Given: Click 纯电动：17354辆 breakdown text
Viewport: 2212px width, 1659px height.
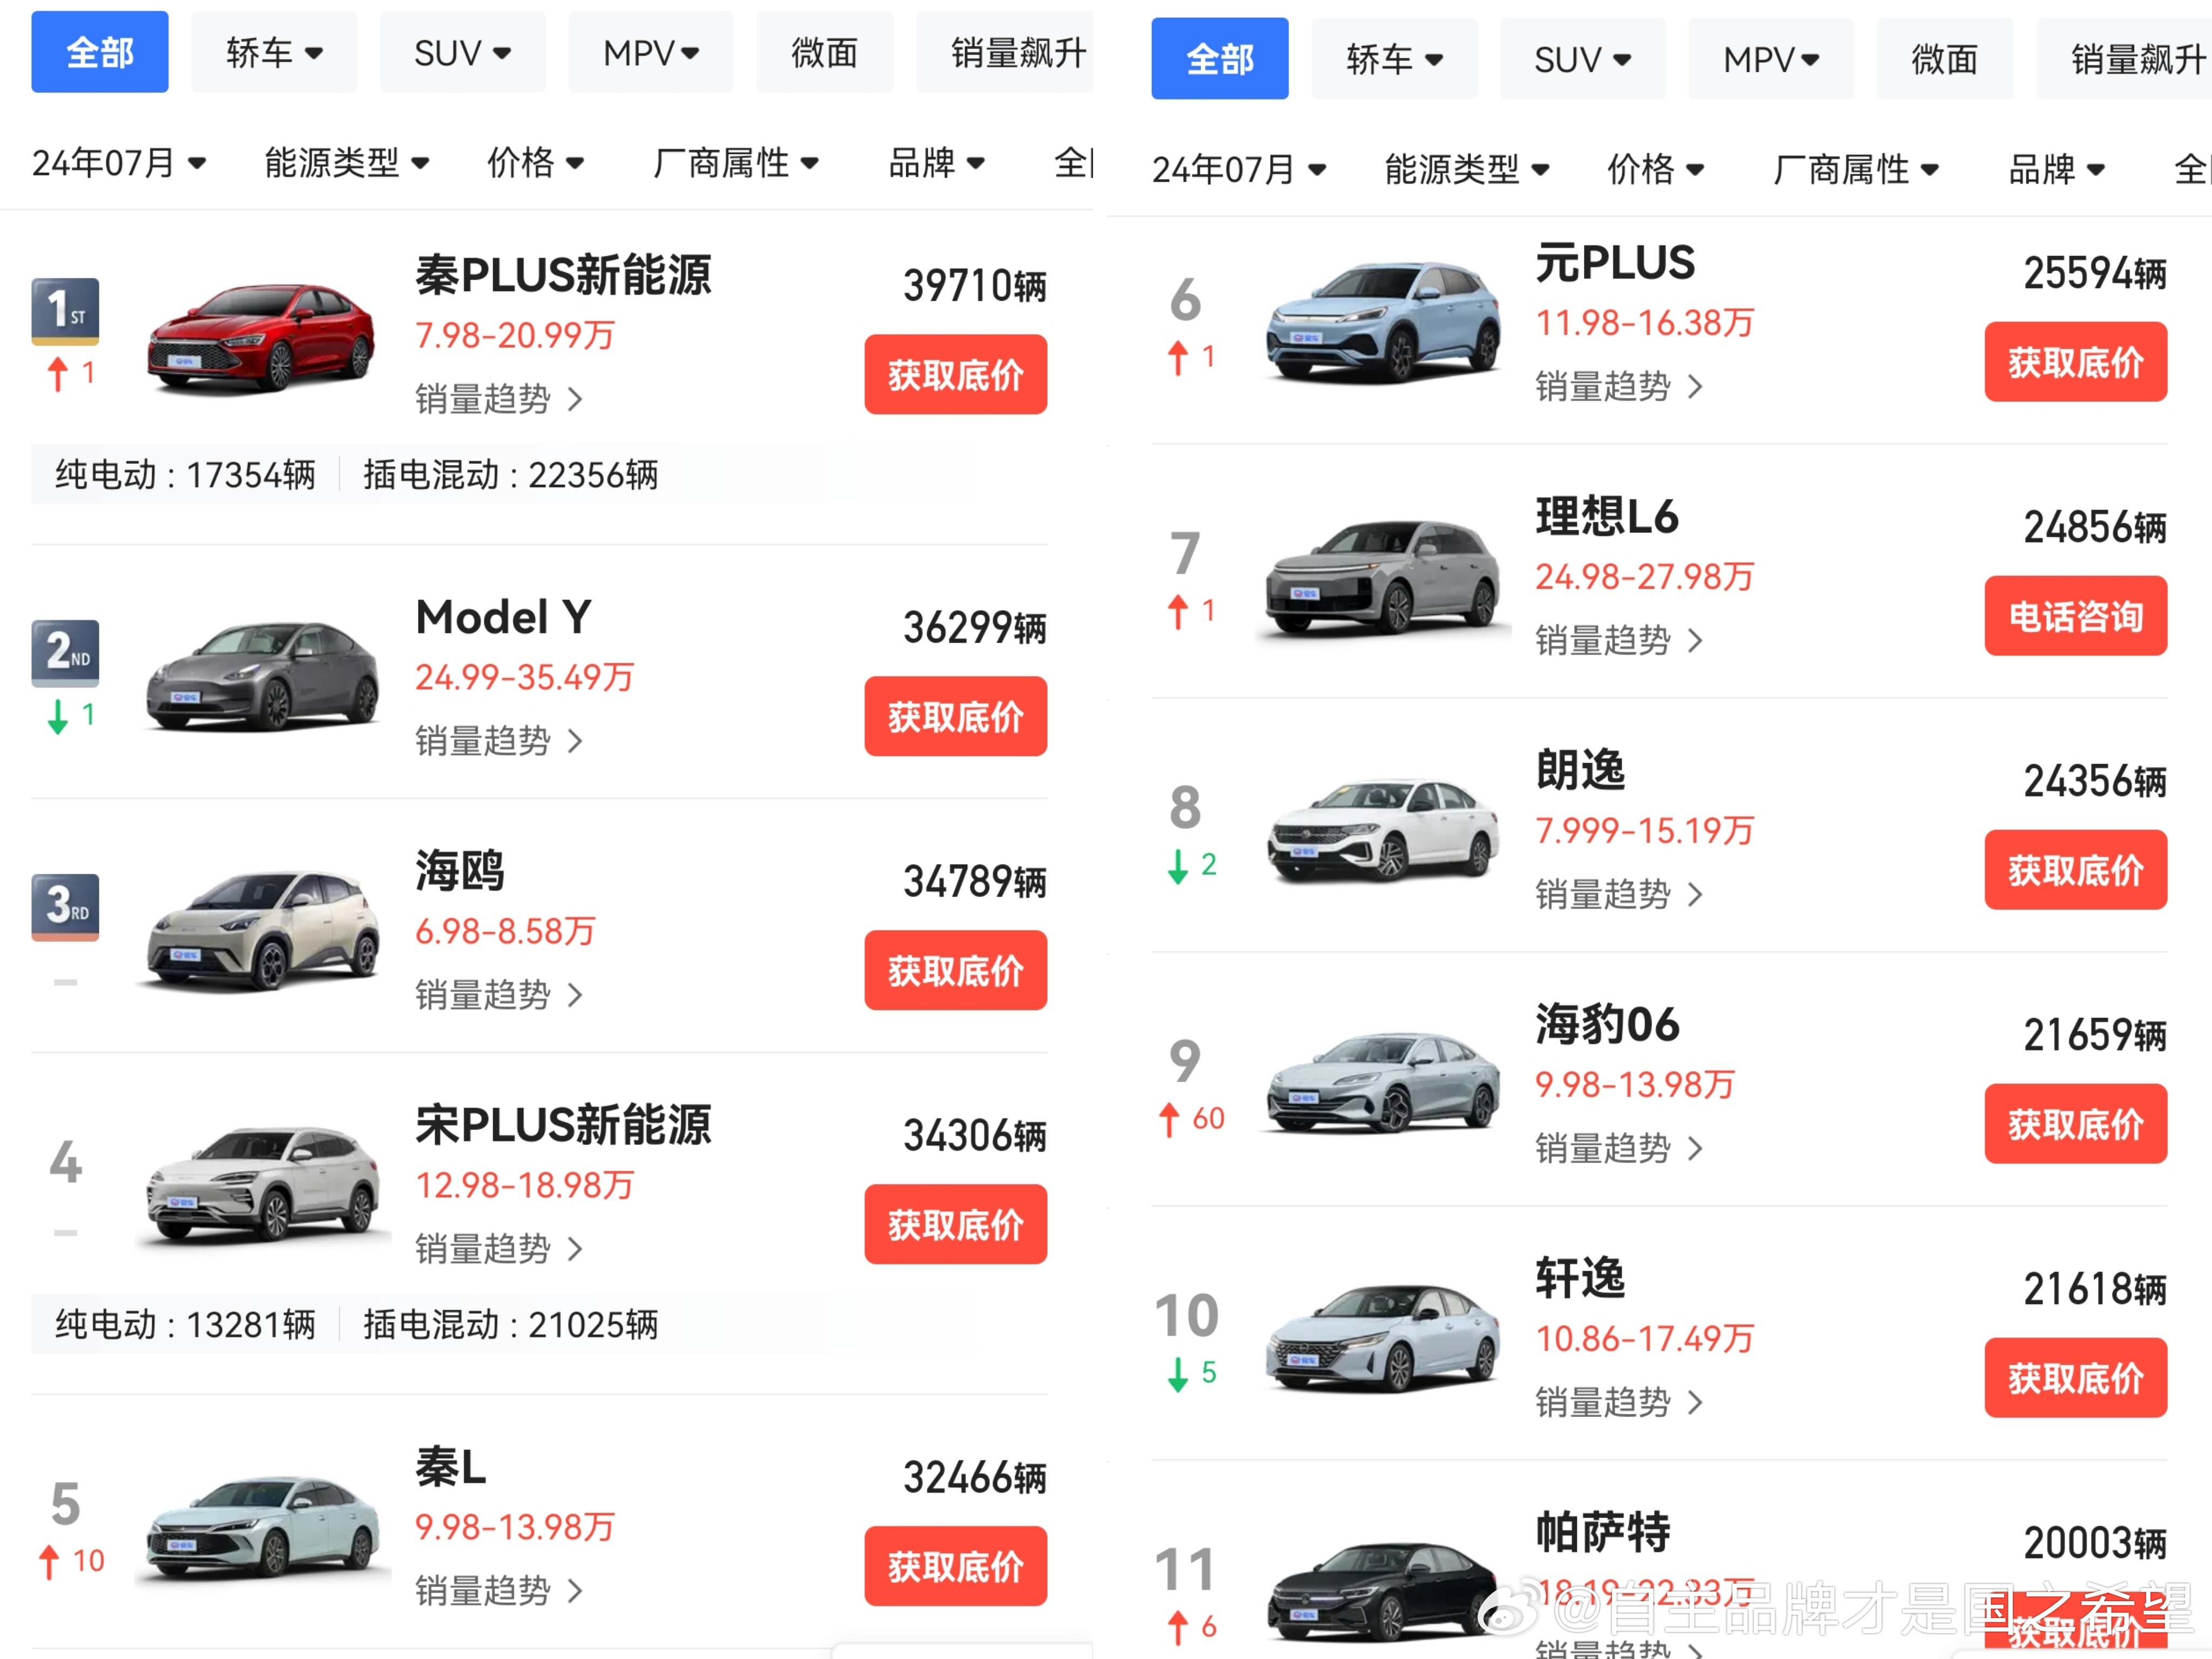Looking at the screenshot, I should click(185, 475).
